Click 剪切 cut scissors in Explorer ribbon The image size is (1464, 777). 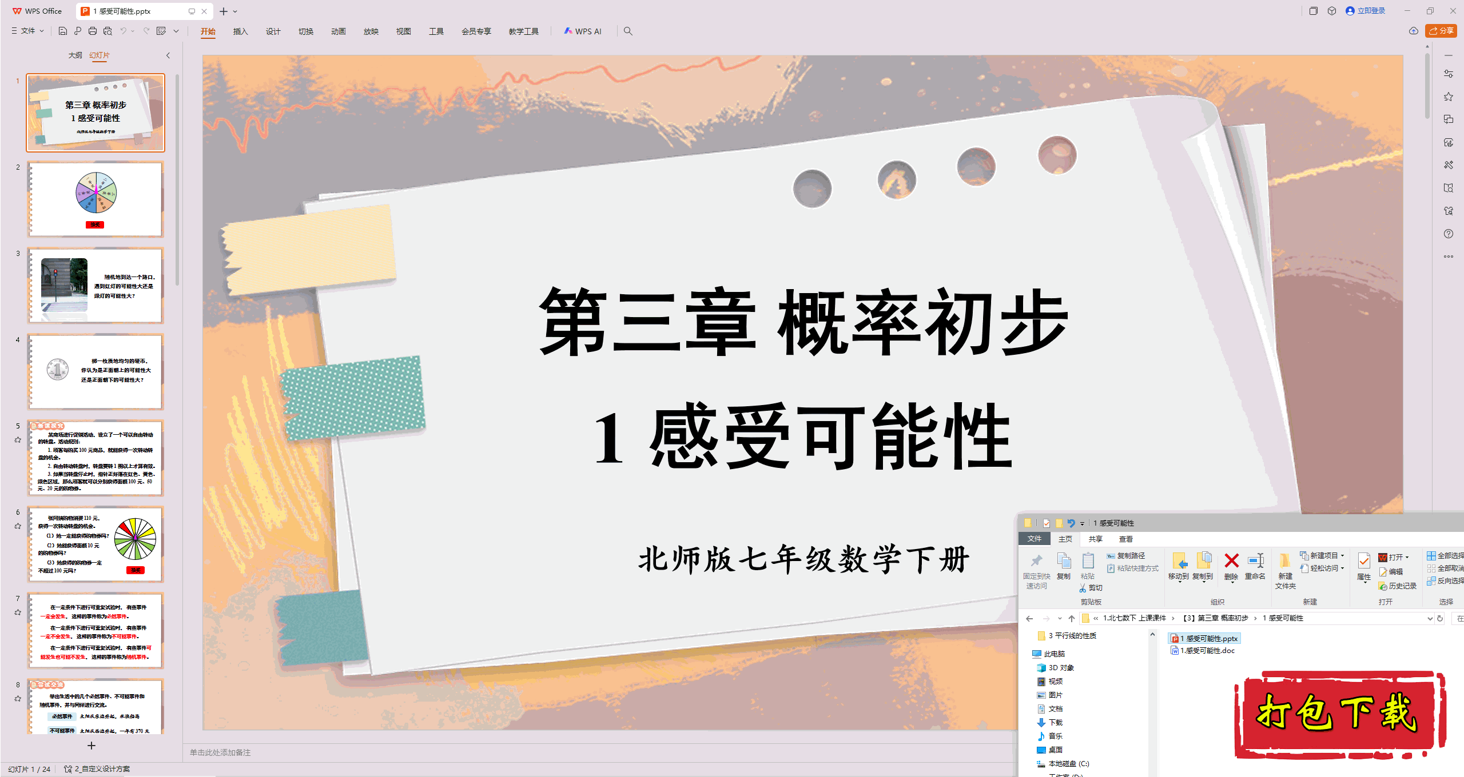coord(1091,587)
